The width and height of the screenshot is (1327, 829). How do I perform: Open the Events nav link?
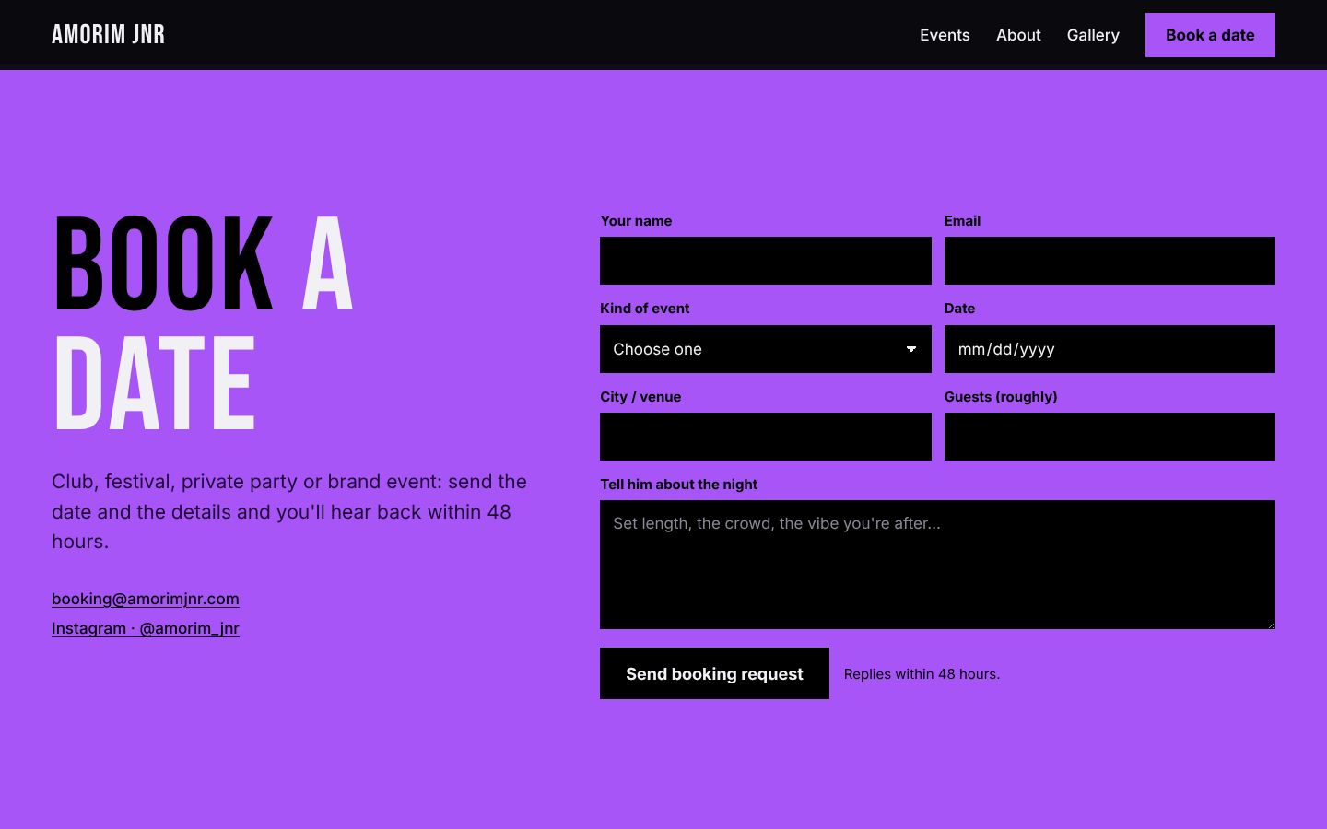pyautogui.click(x=945, y=35)
